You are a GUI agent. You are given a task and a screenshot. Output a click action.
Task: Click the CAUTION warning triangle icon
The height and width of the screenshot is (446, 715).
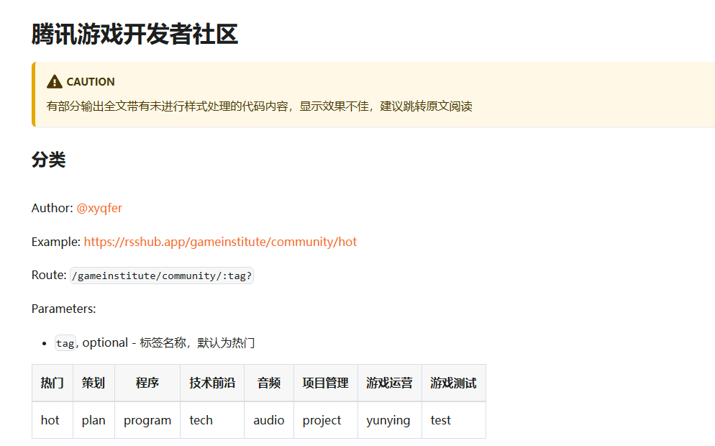pyautogui.click(x=55, y=81)
